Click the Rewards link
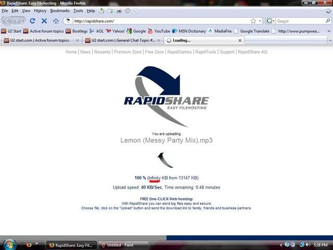Viewport: 333px width, 250px height. [103, 52]
